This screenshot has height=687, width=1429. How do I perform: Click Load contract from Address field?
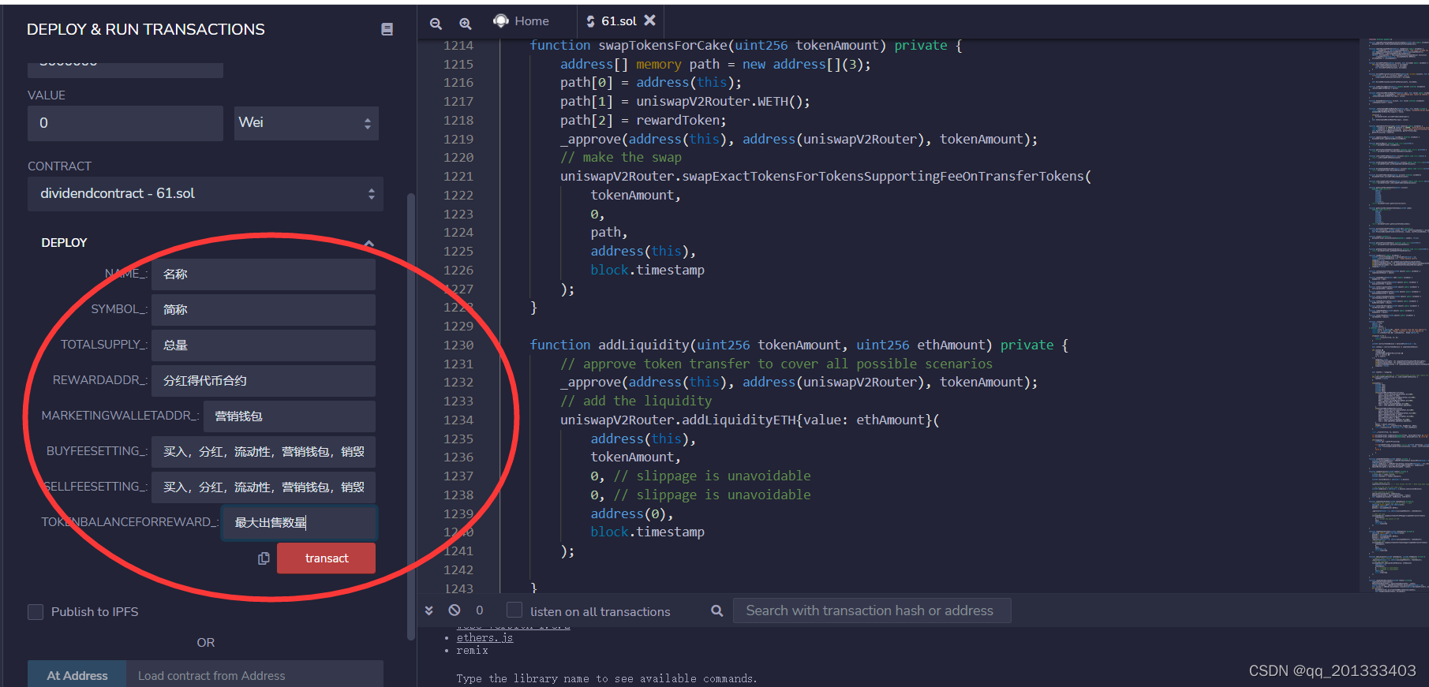pos(255,675)
